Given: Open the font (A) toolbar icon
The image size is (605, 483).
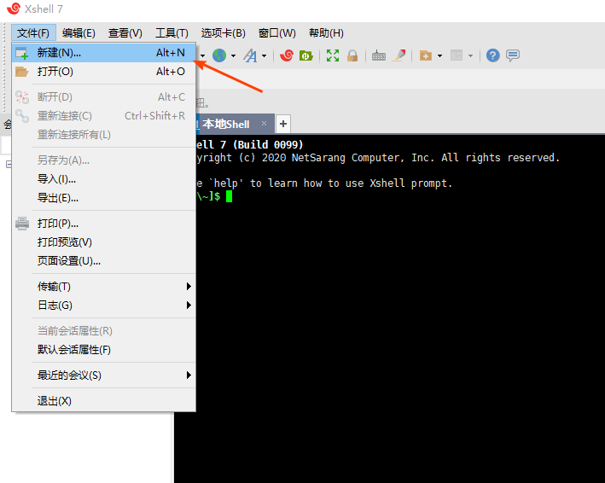Looking at the screenshot, I should pyautogui.click(x=250, y=55).
